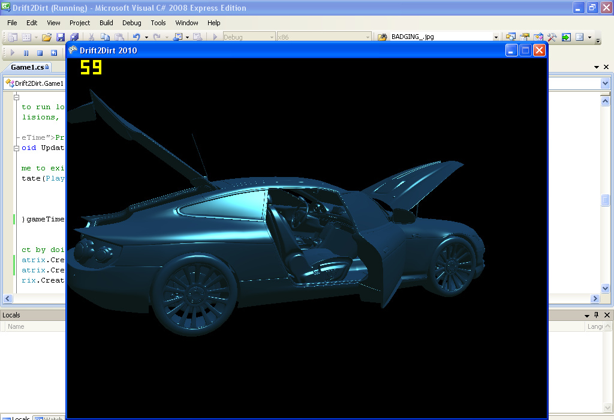
Task: Open the Tools menu
Action: [158, 23]
